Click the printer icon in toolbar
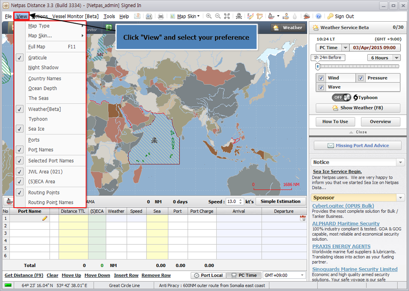The width and height of the screenshot is (409, 291). 161,16
